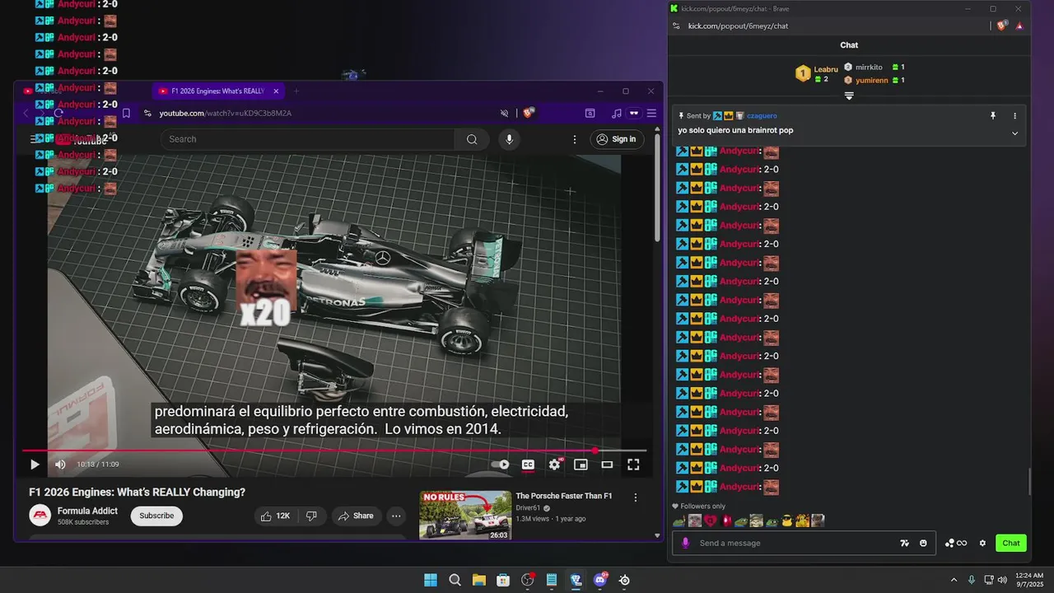The width and height of the screenshot is (1054, 593).
Task: Click the purple microphone in chat input
Action: point(685,544)
